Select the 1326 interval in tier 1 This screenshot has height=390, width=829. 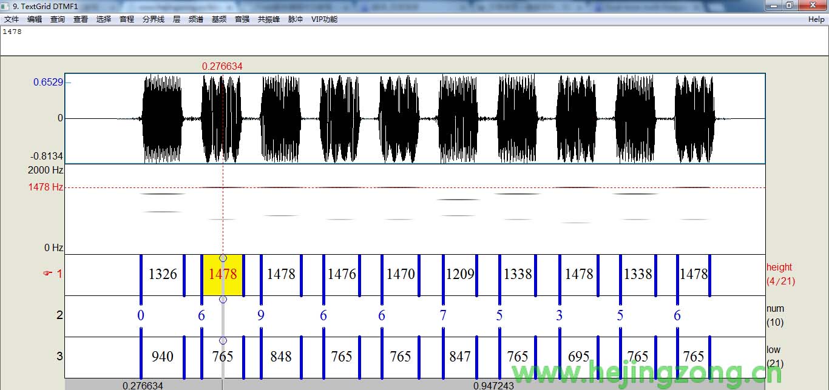[163, 275]
